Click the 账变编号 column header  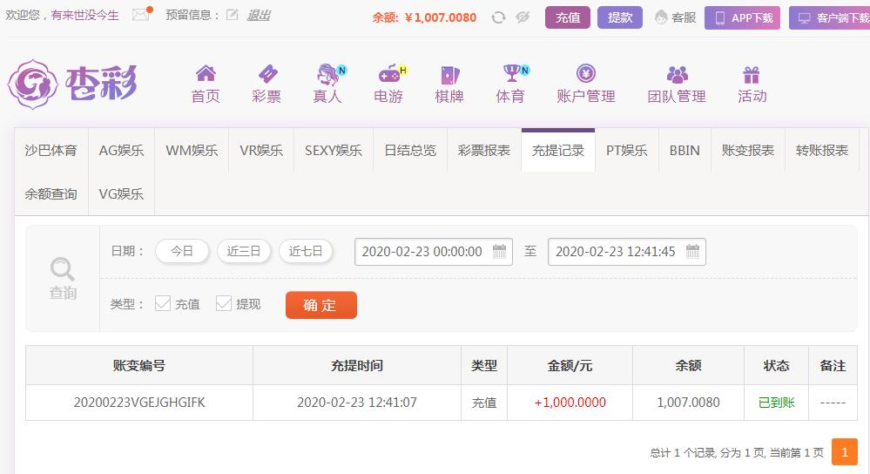(139, 366)
